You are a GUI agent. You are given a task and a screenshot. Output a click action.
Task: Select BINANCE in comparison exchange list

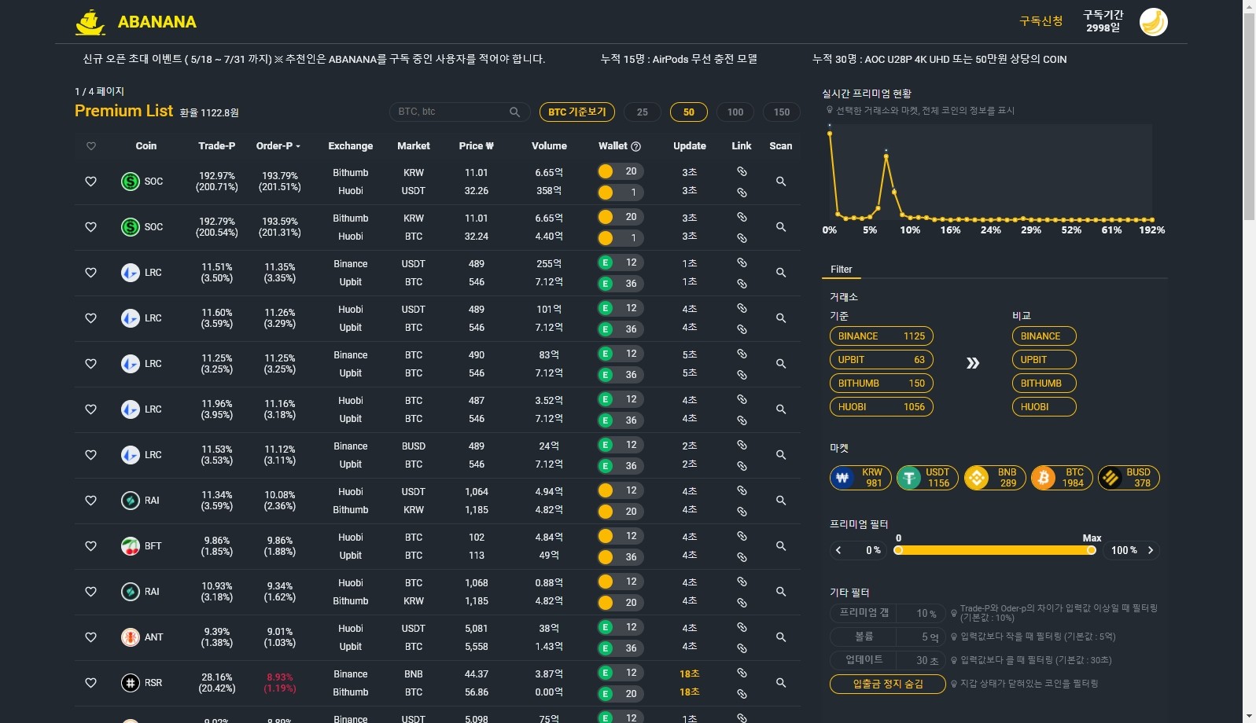1044,336
